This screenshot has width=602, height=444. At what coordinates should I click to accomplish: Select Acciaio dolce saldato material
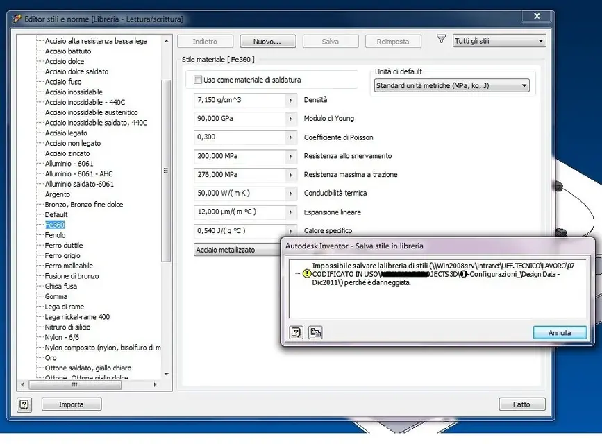(77, 71)
